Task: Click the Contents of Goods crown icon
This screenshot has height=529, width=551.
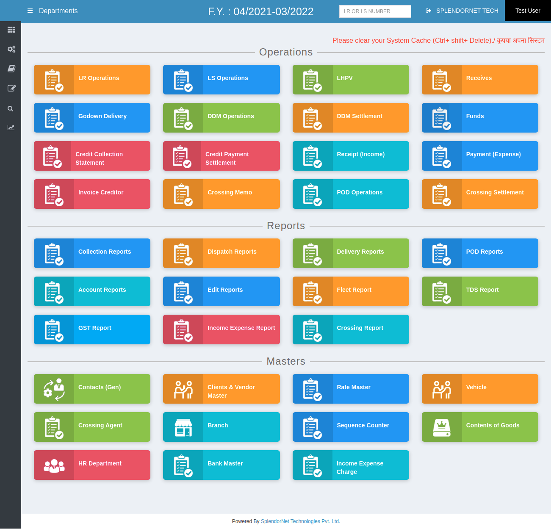Action: [442, 427]
